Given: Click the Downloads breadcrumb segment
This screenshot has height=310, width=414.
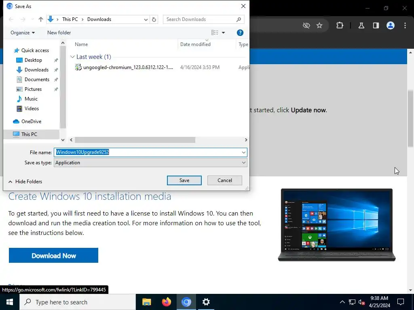Looking at the screenshot, I should [99, 19].
